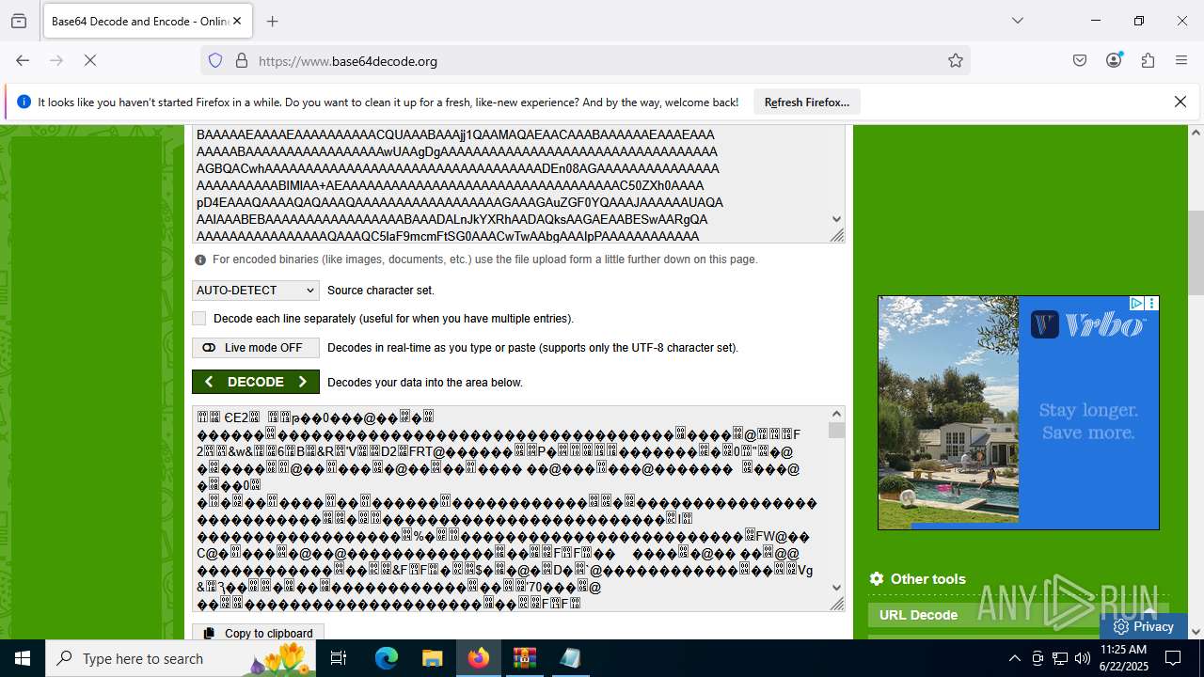Image resolution: width=1204 pixels, height=677 pixels.
Task: Click the DECODE button
Action: [x=256, y=382]
